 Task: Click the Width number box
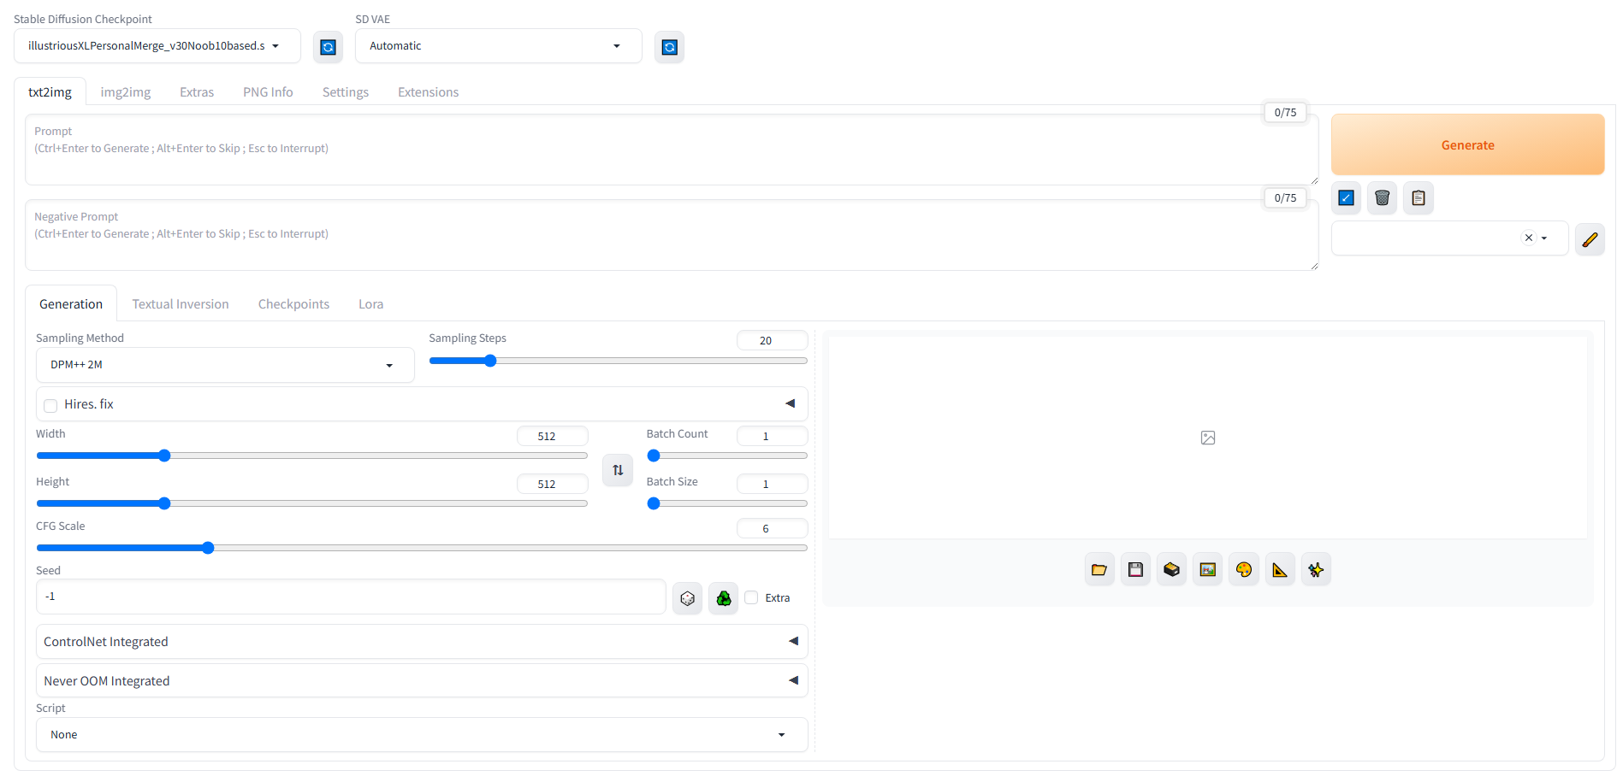pyautogui.click(x=552, y=436)
